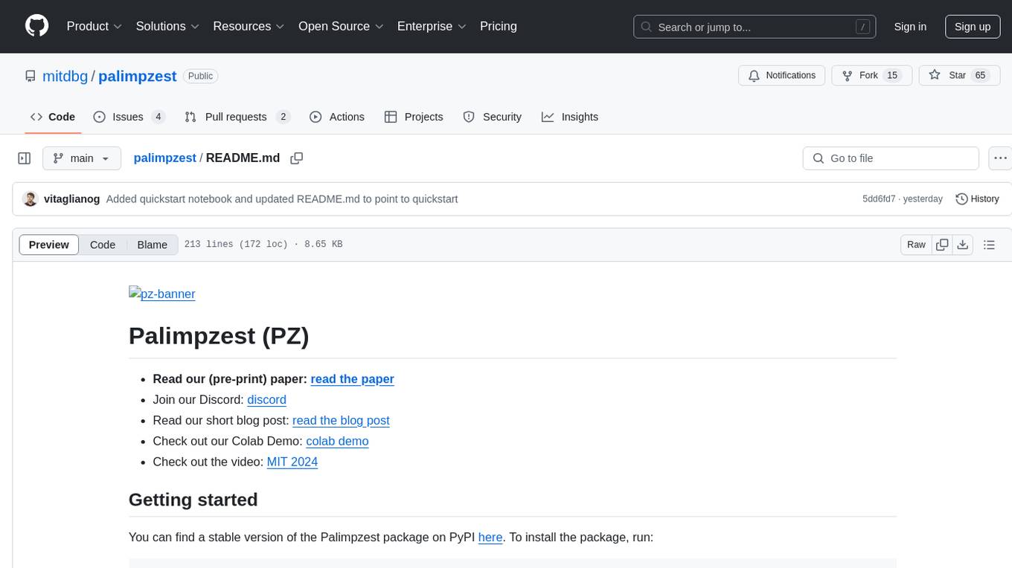Screen dimensions: 1012x568
Task: Open the Pull requests tab
Action: point(237,117)
